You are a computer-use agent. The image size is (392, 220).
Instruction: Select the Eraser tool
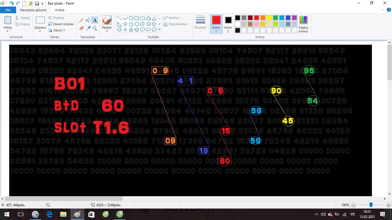click(81, 28)
